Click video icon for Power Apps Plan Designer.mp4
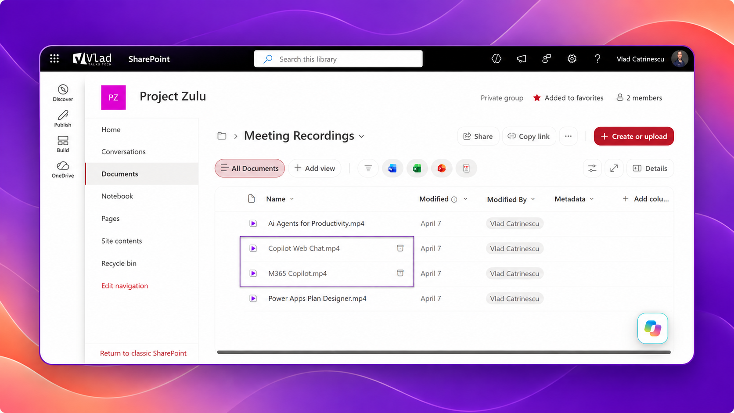This screenshot has width=734, height=413. (x=253, y=298)
